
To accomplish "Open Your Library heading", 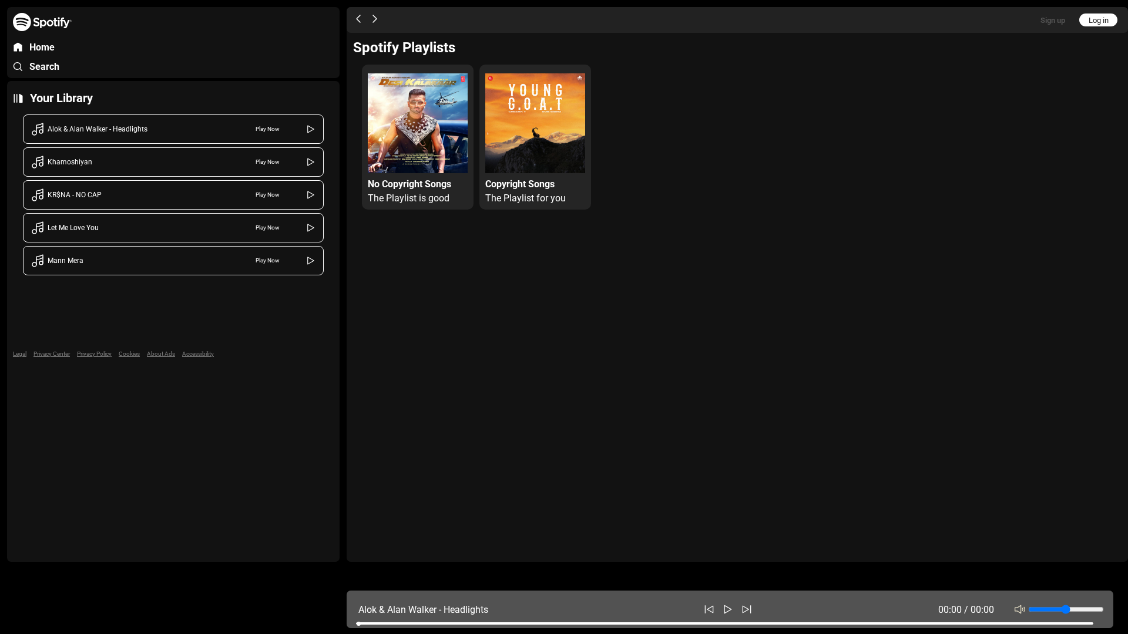I will point(61,98).
